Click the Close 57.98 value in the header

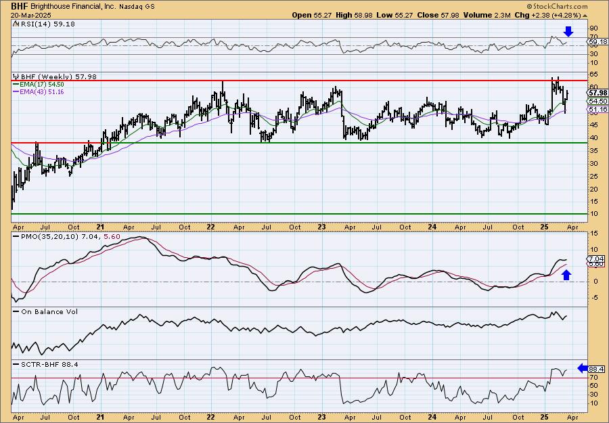coord(438,15)
